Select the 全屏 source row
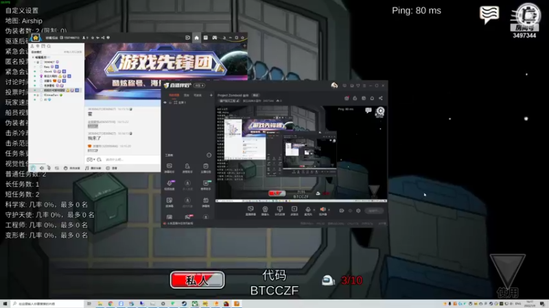Viewport: 549px width, 308px height. point(187,103)
